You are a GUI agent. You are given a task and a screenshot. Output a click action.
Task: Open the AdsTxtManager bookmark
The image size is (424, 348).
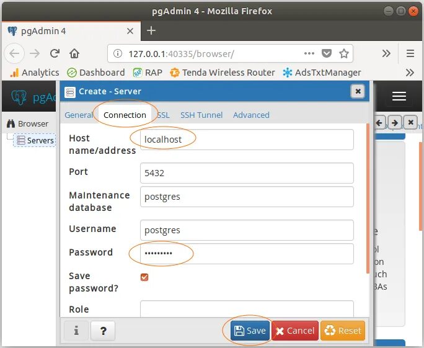click(x=322, y=72)
